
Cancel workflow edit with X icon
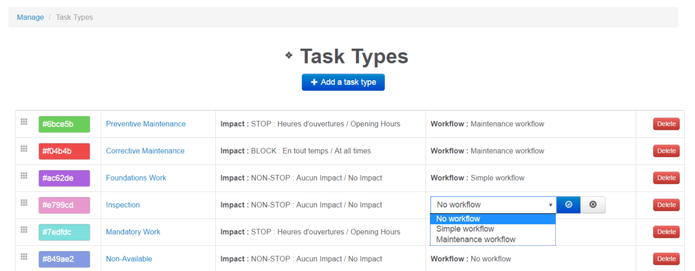pos(593,205)
